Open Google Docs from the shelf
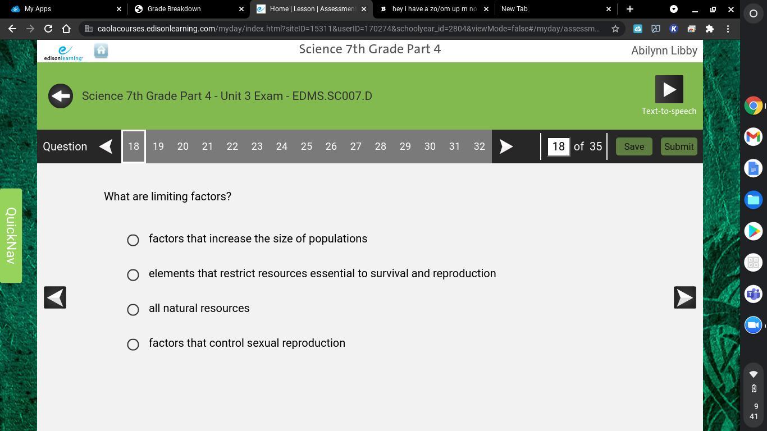The height and width of the screenshot is (431, 767). (753, 168)
